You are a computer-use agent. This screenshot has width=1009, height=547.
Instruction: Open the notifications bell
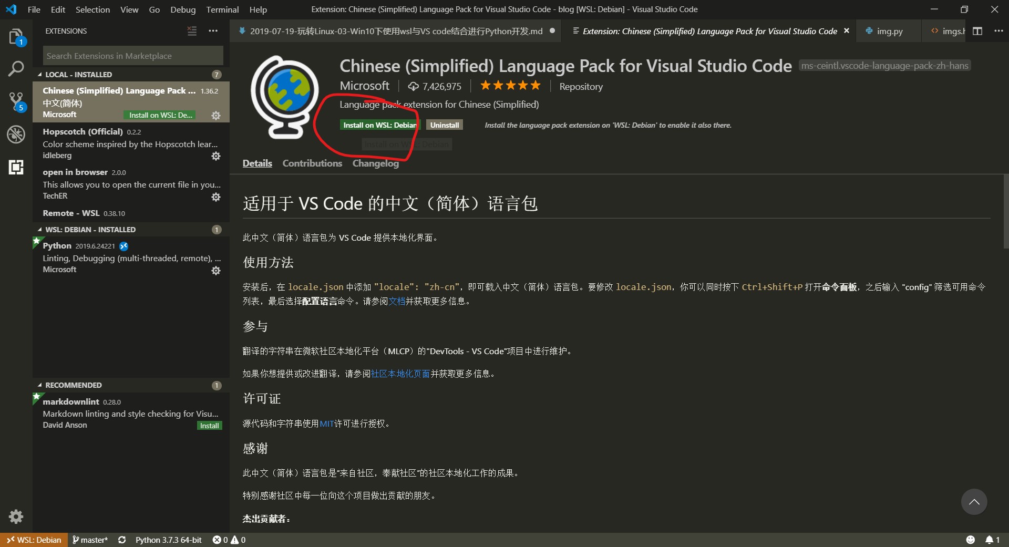coord(992,540)
